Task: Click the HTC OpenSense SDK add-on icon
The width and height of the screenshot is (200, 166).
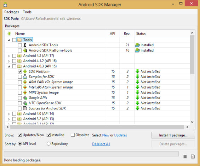Action: pyautogui.click(x=25, y=103)
